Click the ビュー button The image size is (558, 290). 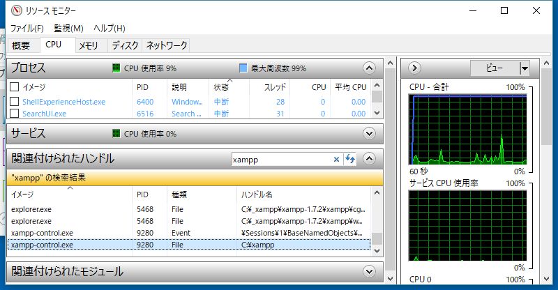pos(495,68)
